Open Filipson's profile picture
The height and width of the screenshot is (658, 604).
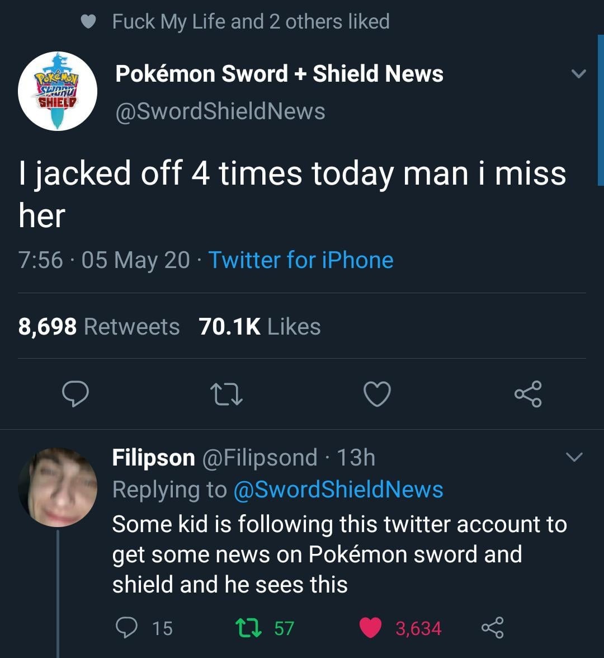58,487
